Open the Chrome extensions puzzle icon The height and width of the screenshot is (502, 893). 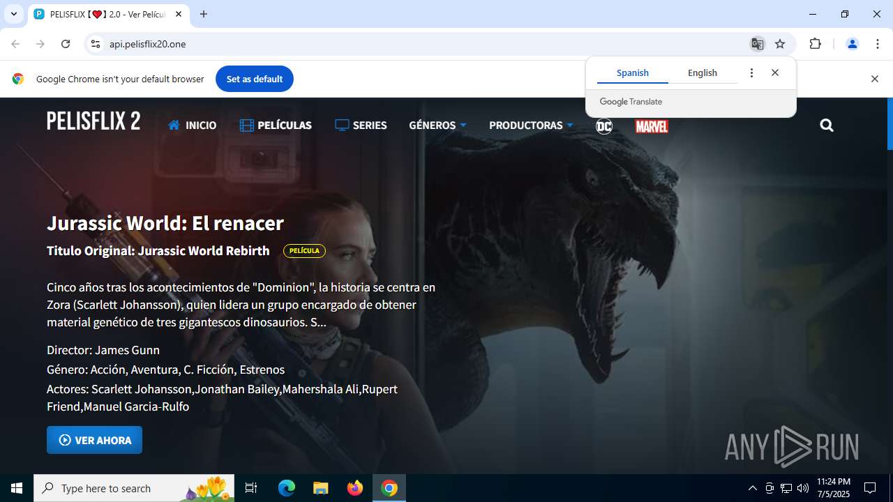point(815,44)
